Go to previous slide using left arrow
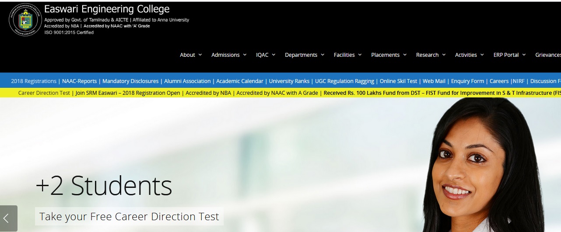 click(x=8, y=218)
